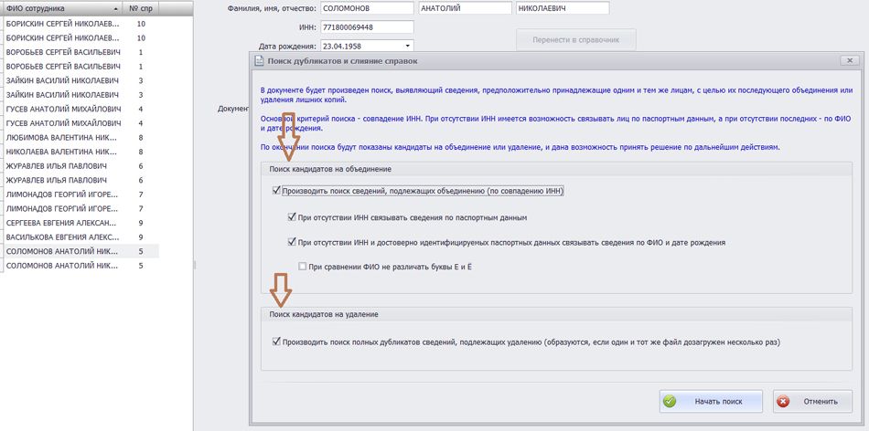This screenshot has width=869, height=431.
Task: Click the patronymic field НИКОЛАЕВИЧ
Action: tap(563, 9)
